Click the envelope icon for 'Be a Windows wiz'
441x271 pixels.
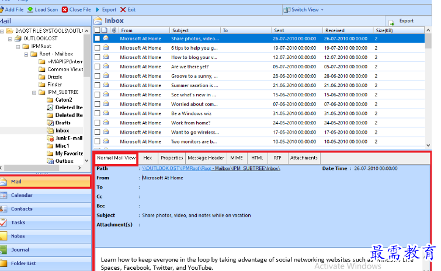pos(106,113)
